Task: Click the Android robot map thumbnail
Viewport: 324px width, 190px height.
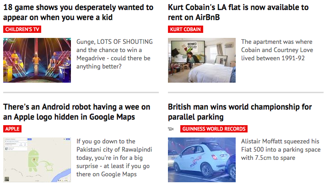Action: pyautogui.click(x=37, y=160)
